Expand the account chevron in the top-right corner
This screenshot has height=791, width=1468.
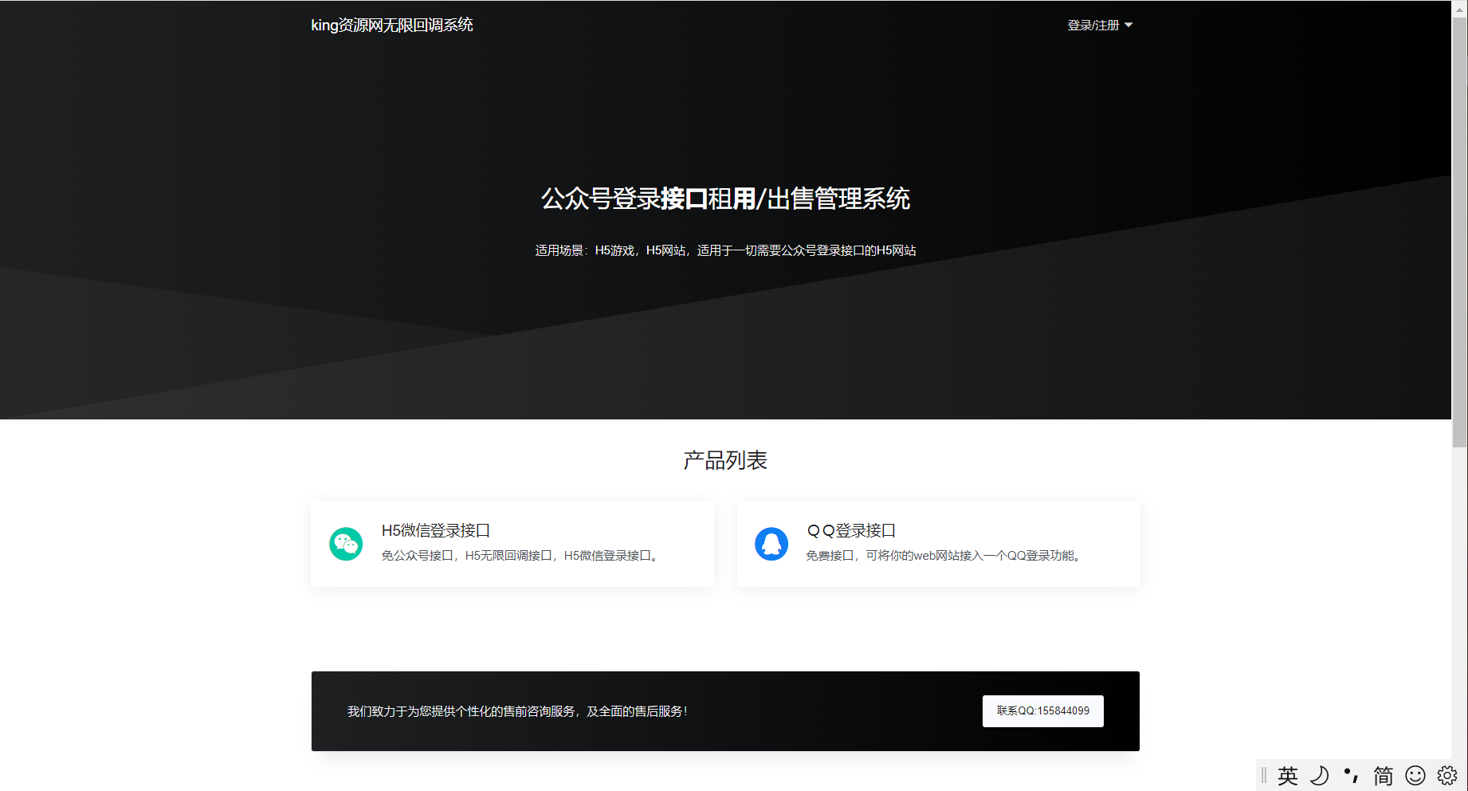[x=1128, y=25]
